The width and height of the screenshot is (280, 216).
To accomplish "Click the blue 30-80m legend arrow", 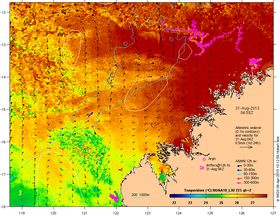I will coord(239,170).
